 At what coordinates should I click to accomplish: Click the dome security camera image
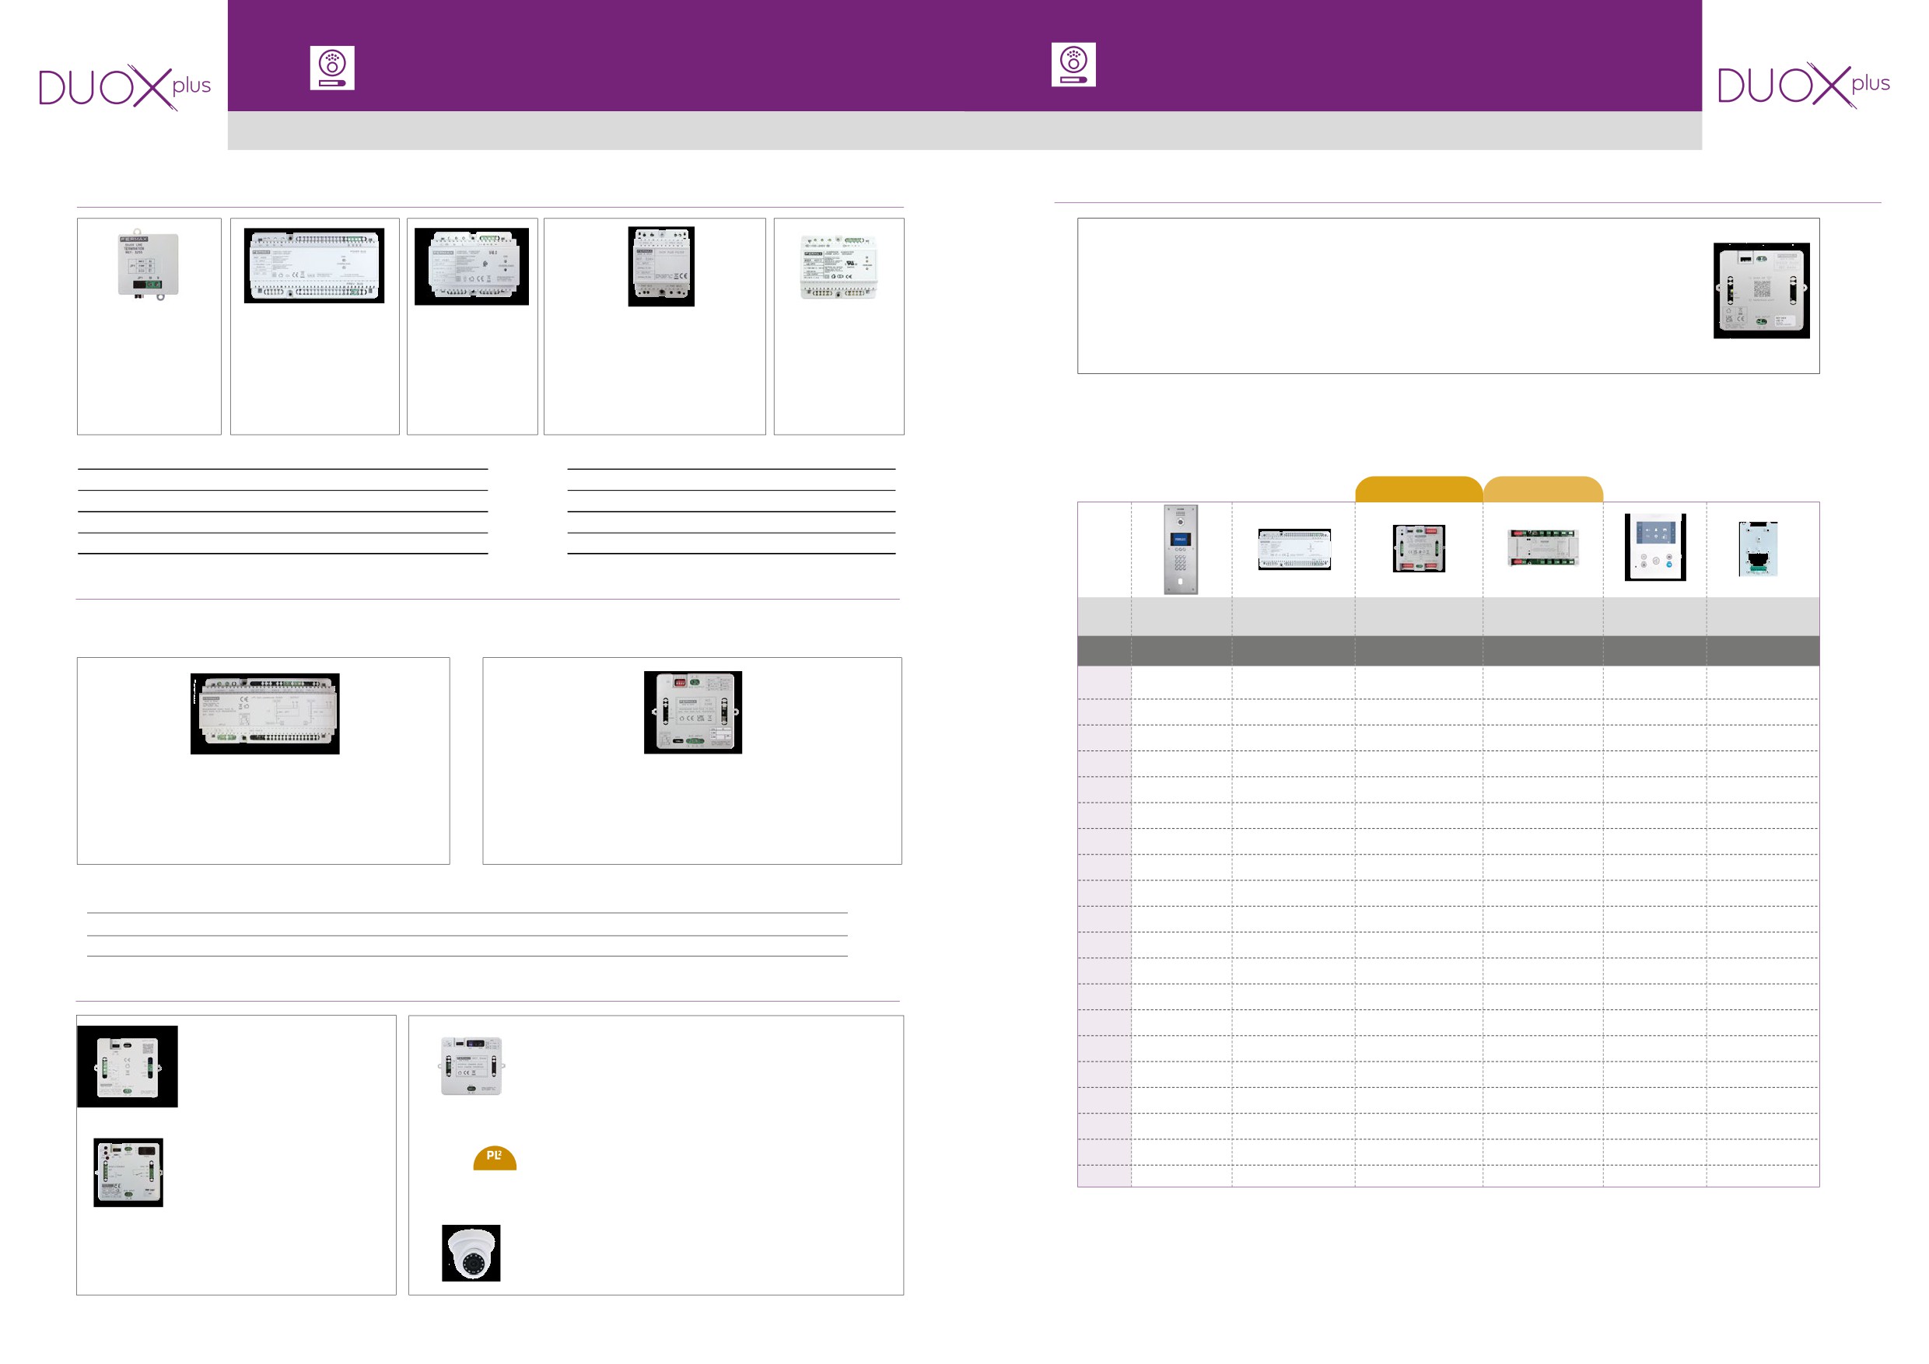(x=471, y=1252)
